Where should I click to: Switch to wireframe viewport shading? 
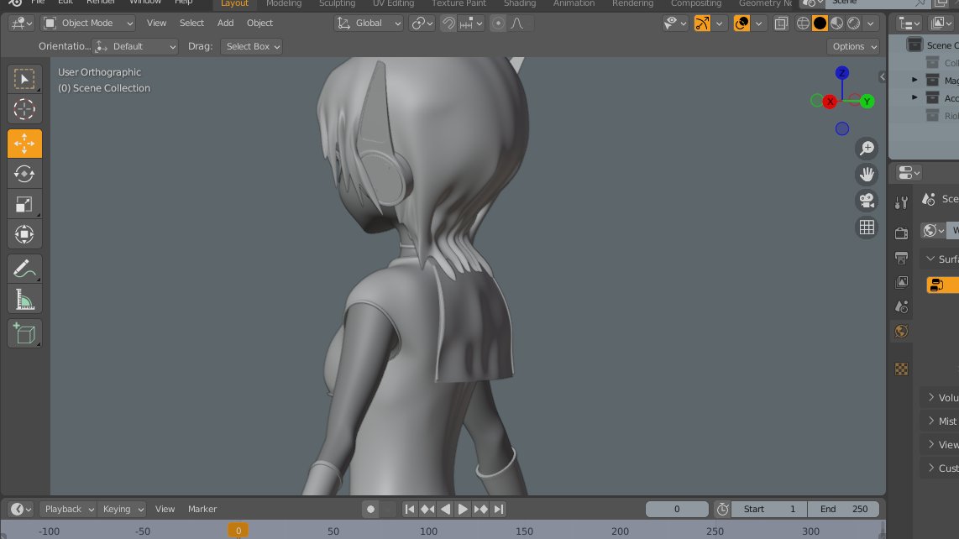pos(803,24)
